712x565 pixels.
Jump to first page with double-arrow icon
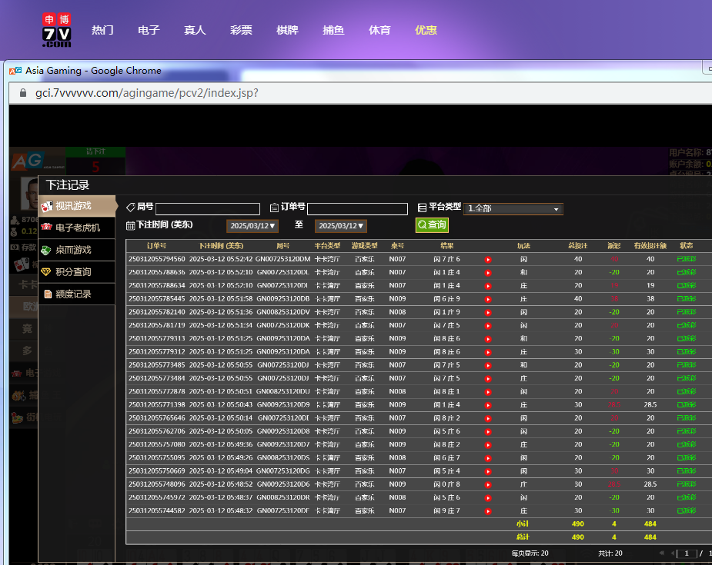(661, 553)
